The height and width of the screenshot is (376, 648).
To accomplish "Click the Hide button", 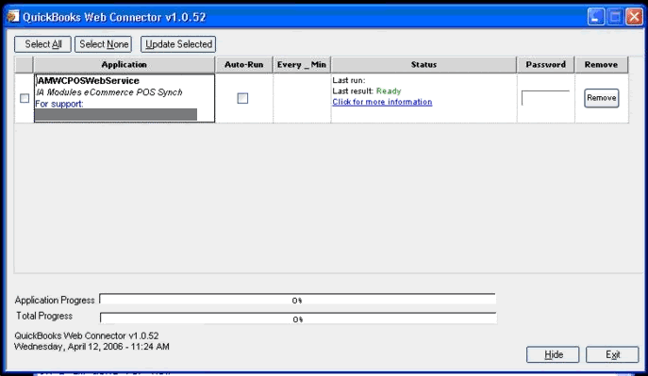I will tap(553, 354).
